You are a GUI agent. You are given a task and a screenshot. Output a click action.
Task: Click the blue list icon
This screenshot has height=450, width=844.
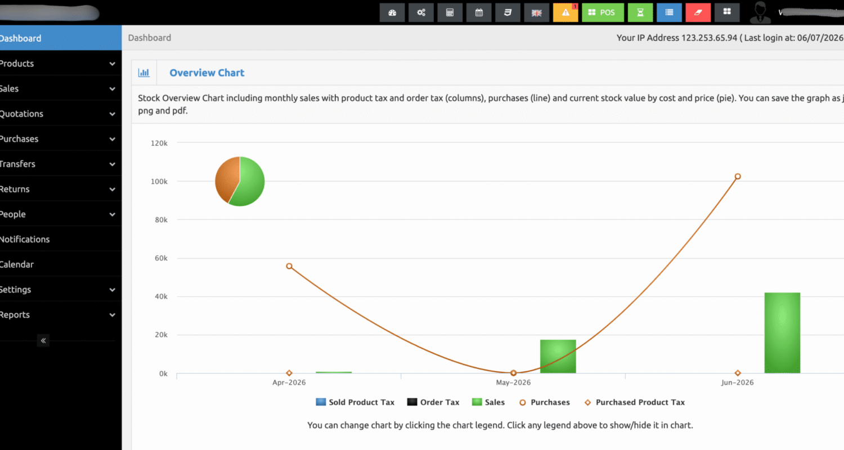669,12
